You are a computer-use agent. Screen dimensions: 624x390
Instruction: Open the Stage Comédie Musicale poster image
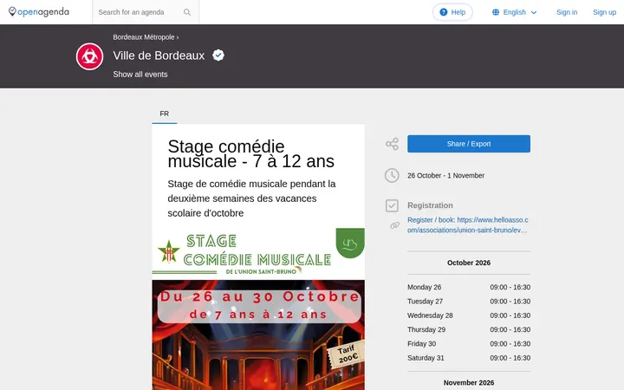258,309
